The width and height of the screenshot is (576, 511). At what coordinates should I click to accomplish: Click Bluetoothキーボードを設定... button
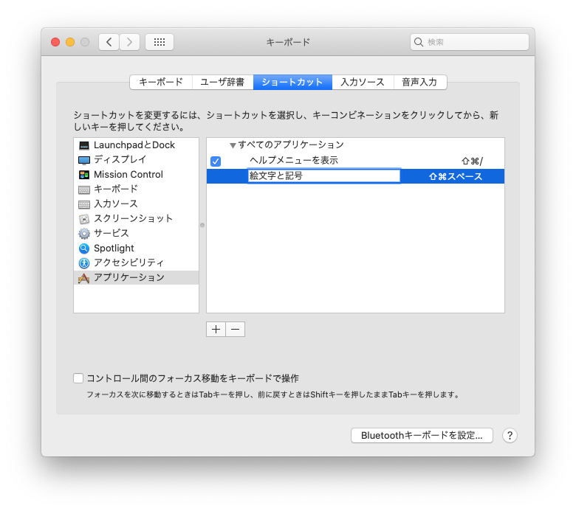pyautogui.click(x=422, y=436)
